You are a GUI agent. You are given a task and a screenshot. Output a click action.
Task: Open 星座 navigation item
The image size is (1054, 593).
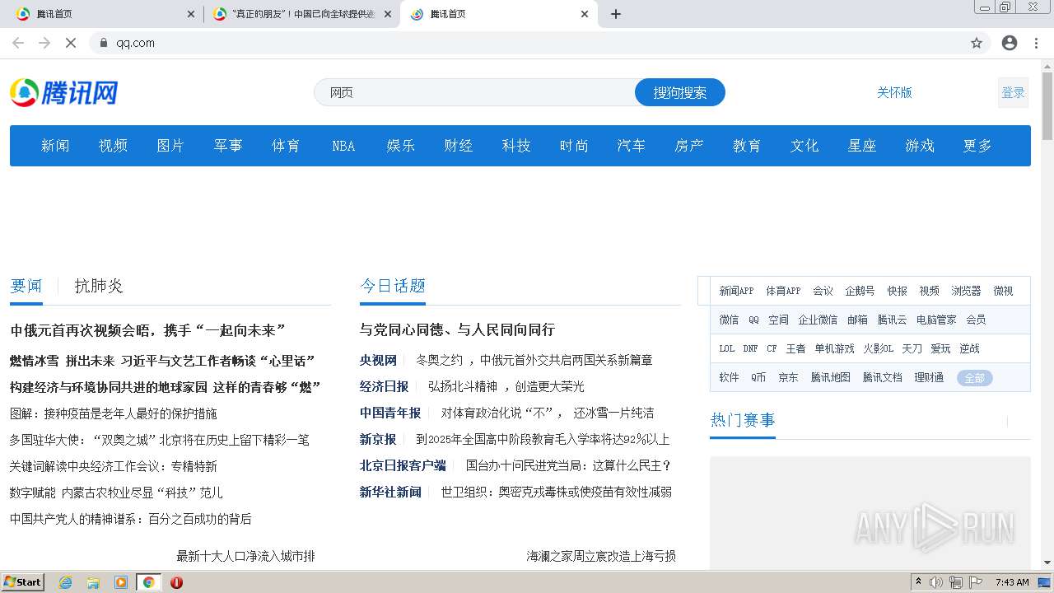tap(862, 146)
